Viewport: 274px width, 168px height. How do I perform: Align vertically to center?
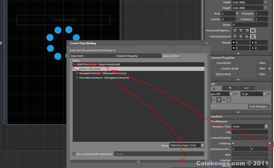point(241,36)
